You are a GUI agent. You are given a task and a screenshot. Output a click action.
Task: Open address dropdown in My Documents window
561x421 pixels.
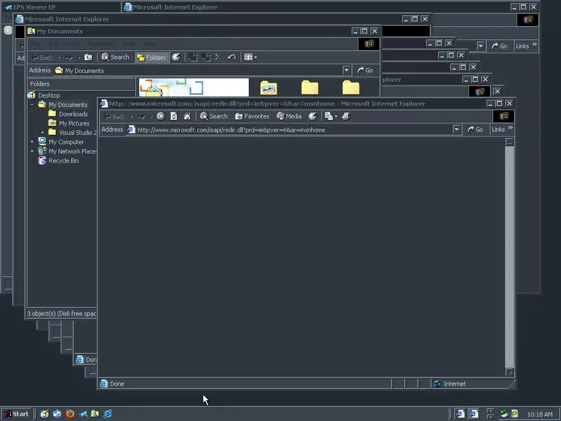[x=346, y=70]
